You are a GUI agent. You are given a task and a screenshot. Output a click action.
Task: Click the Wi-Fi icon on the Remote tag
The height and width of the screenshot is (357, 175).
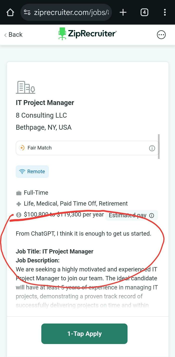[23, 171]
